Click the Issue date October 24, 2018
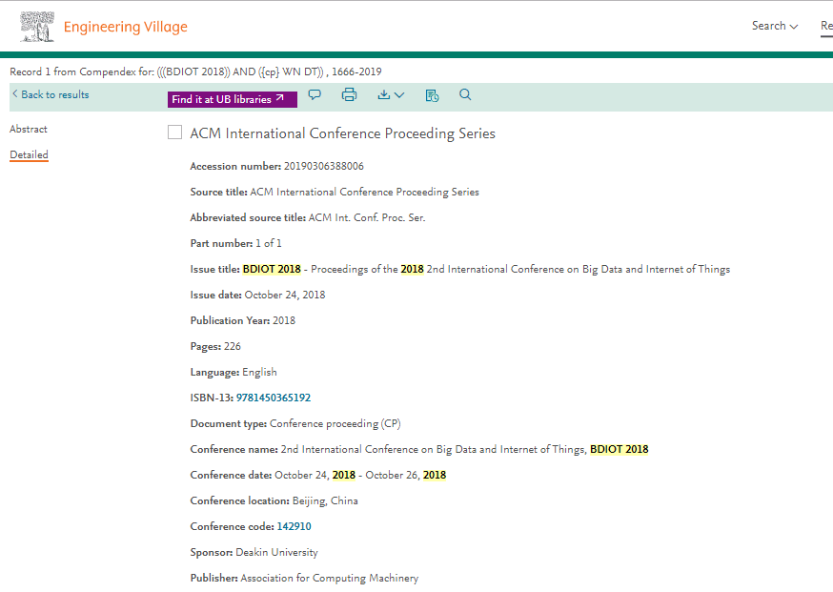 point(285,295)
